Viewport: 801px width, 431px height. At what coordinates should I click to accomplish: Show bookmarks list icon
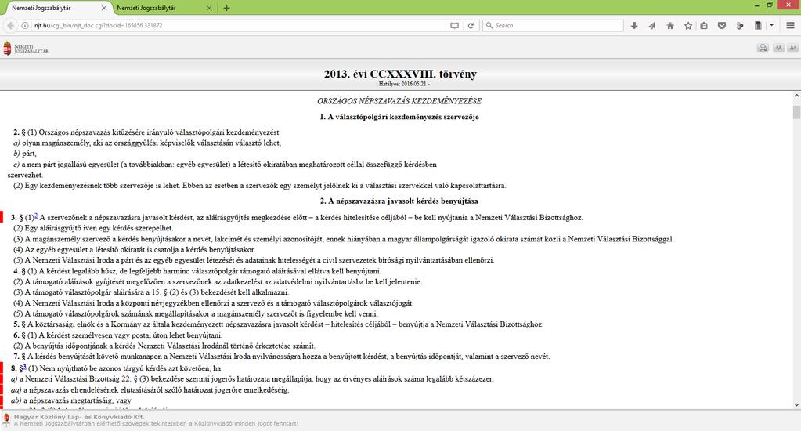pyautogui.click(x=704, y=25)
